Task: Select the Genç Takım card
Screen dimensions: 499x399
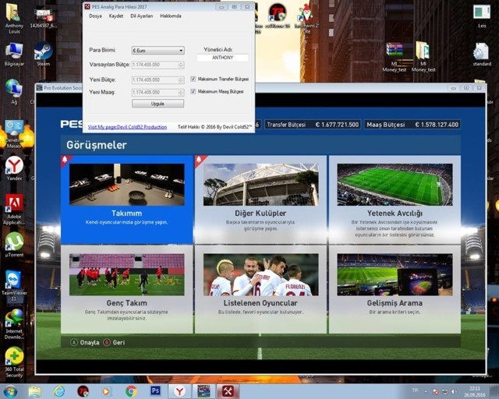Action: (126, 289)
